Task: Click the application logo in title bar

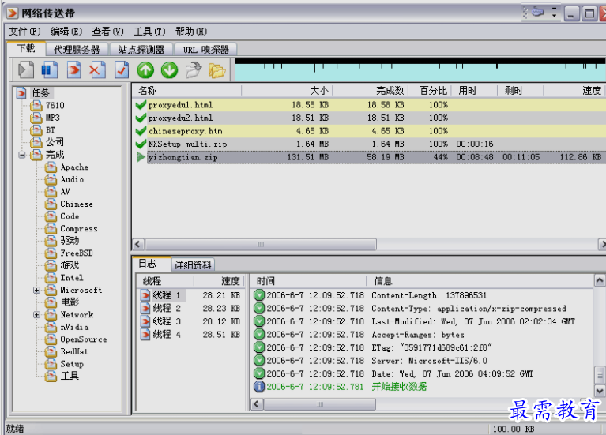Action: (x=13, y=13)
